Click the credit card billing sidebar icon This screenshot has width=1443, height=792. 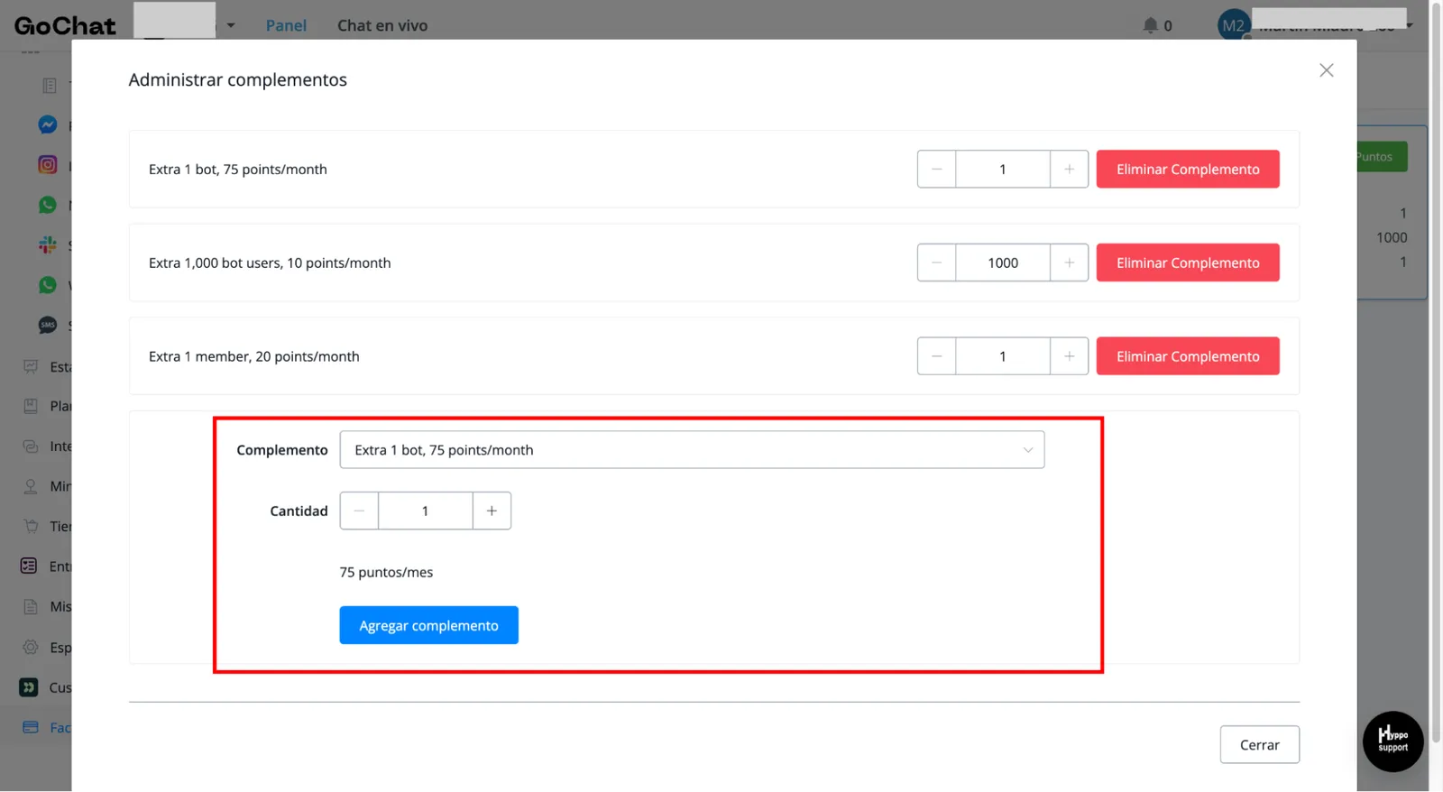coord(31,727)
